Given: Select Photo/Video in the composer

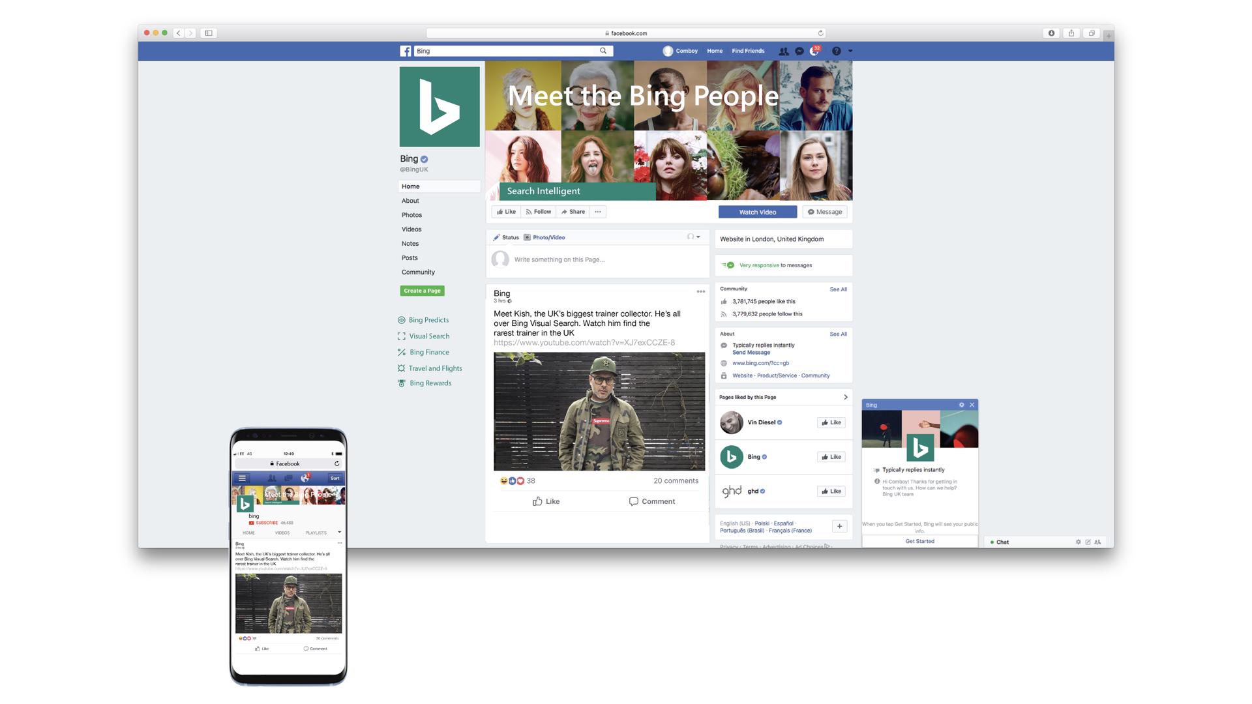Looking at the screenshot, I should click(x=544, y=237).
